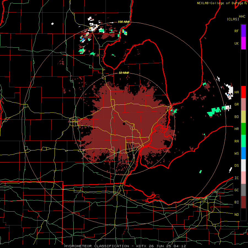Click the "HR" legend label

(x=236, y=129)
